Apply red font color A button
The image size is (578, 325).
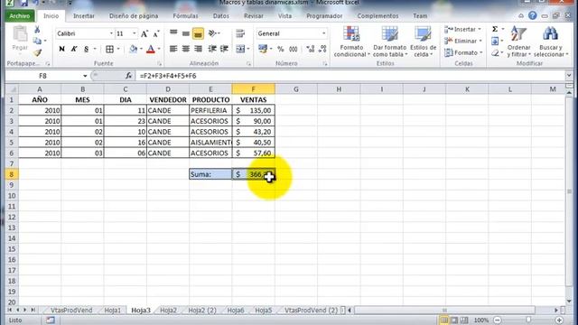coord(151,49)
